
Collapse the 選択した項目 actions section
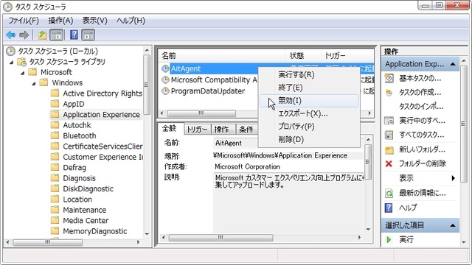[x=453, y=225]
